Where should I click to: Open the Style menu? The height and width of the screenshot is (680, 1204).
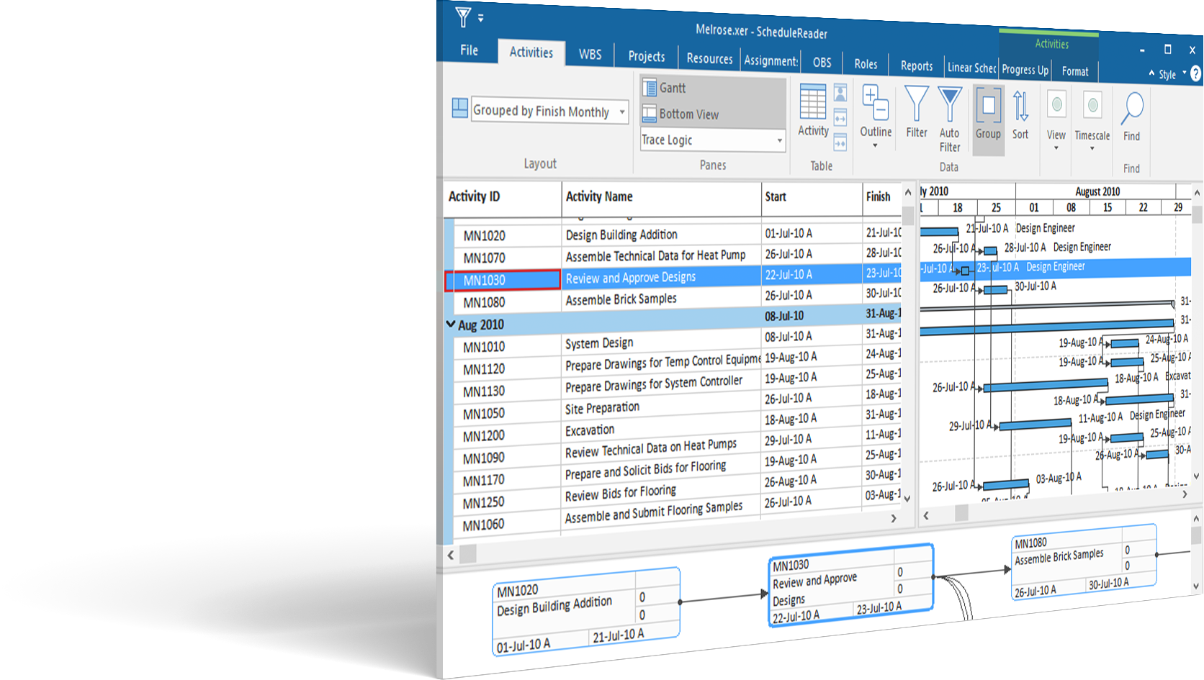pyautogui.click(x=1167, y=73)
